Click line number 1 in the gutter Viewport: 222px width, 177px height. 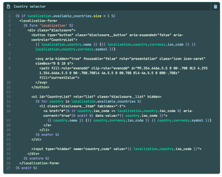(x=10, y=16)
